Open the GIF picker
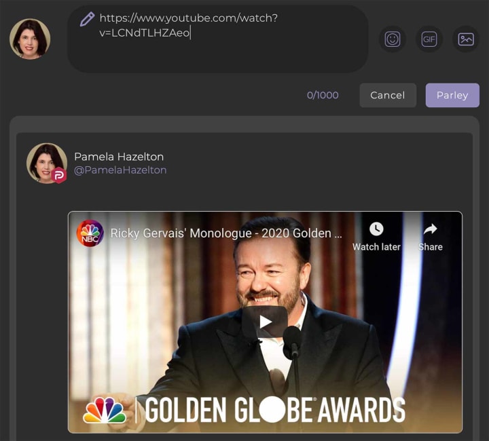Screen dimensions: 489x441 (429, 39)
